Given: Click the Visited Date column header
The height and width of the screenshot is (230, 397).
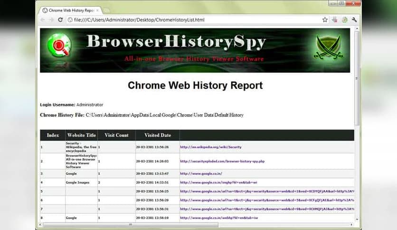Looking at the screenshot, I should (158, 135).
